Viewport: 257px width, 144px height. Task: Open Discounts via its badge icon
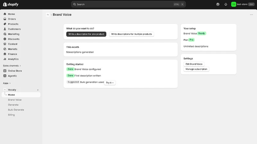(x=5, y=39)
